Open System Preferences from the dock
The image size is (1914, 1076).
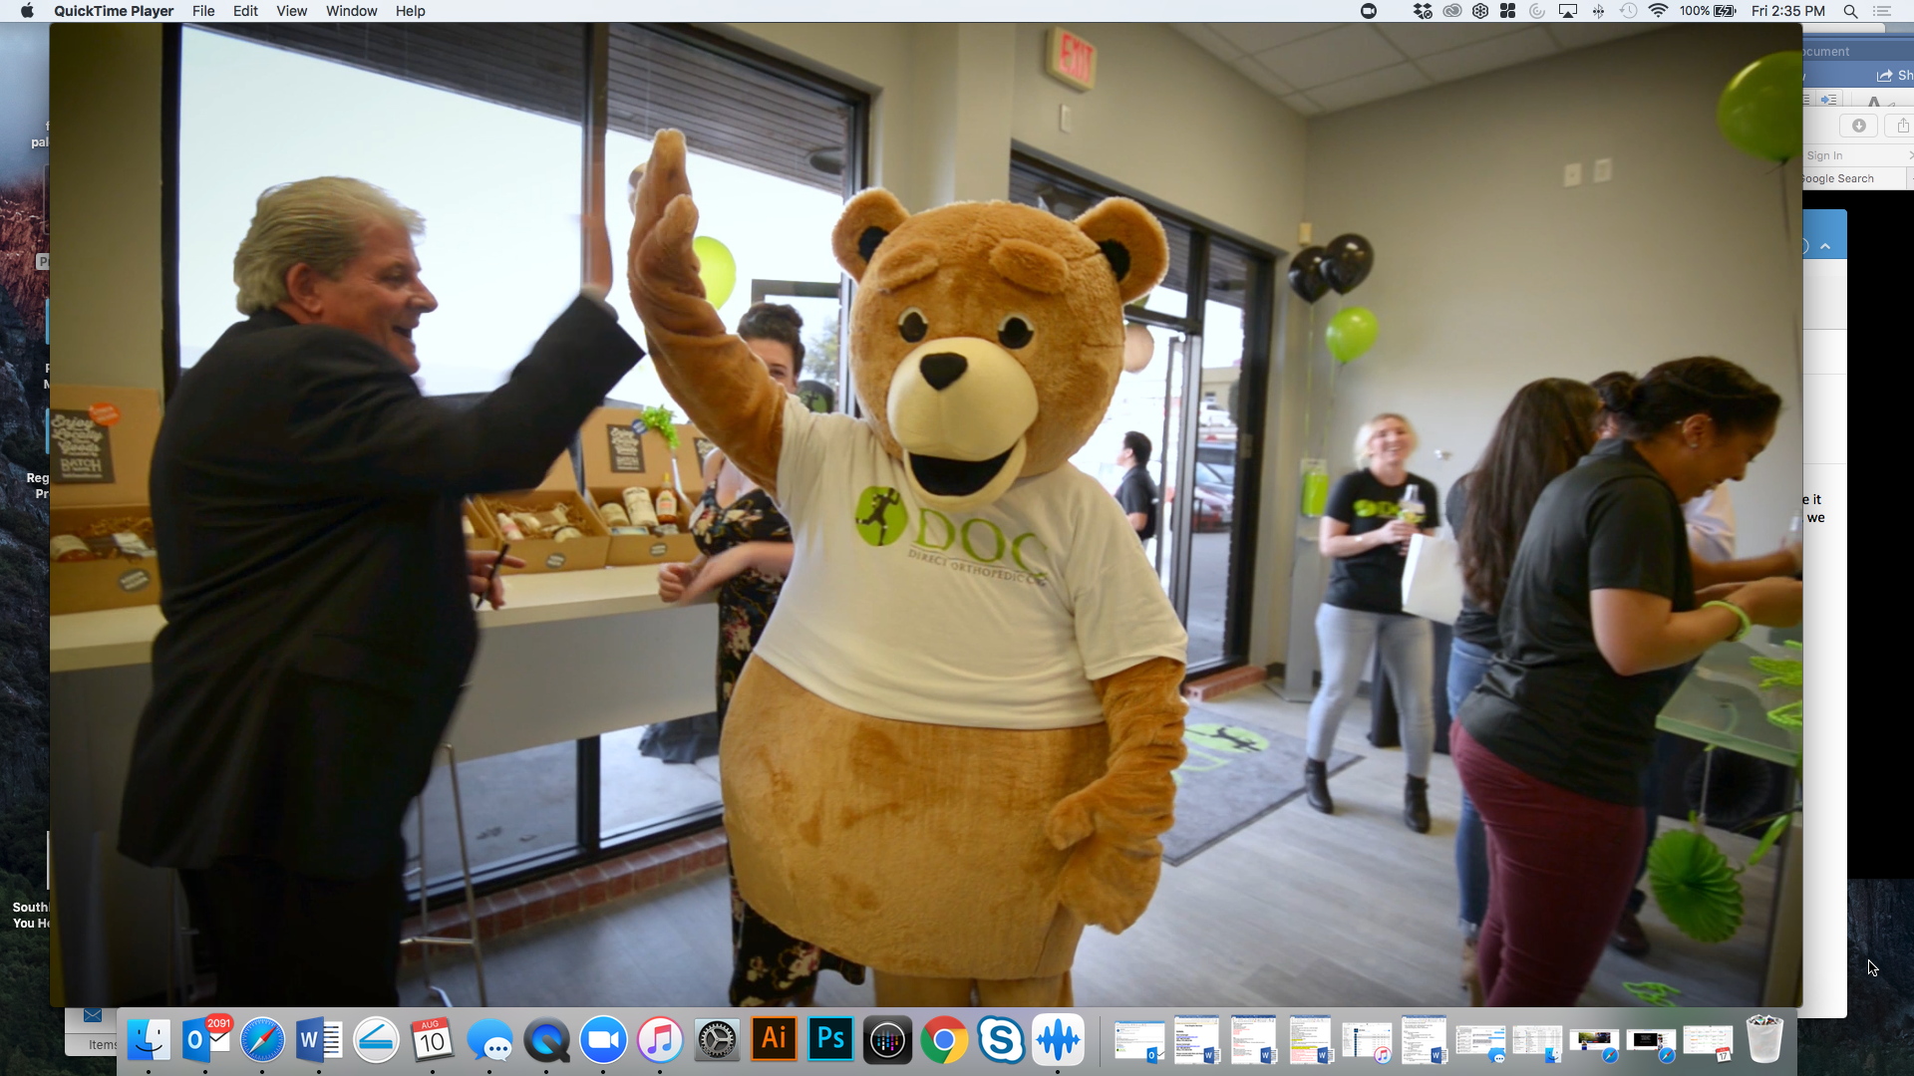pyautogui.click(x=717, y=1040)
